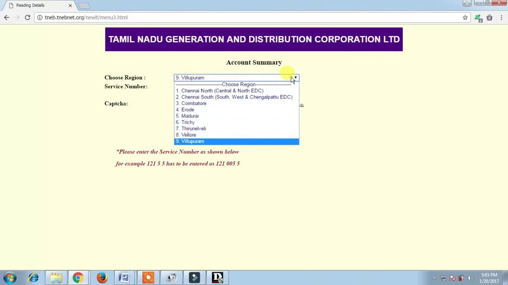Click the Show desktop strip
Viewport: 508px width, 285px height.
(x=506, y=278)
